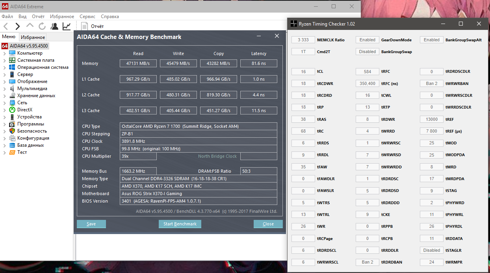This screenshot has width=490, height=273.
Task: Open the graph chart toolbar icon
Action: tap(67, 26)
